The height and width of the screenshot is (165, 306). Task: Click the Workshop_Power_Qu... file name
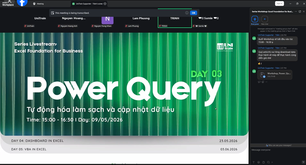point(279,73)
